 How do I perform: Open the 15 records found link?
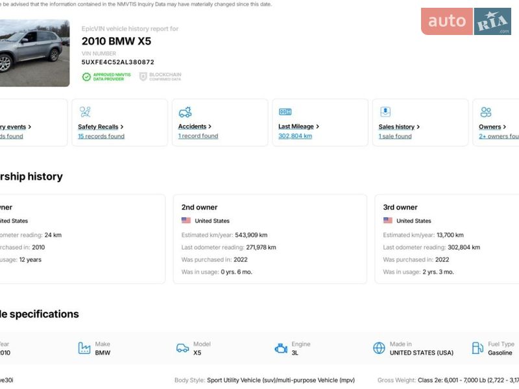pos(101,137)
